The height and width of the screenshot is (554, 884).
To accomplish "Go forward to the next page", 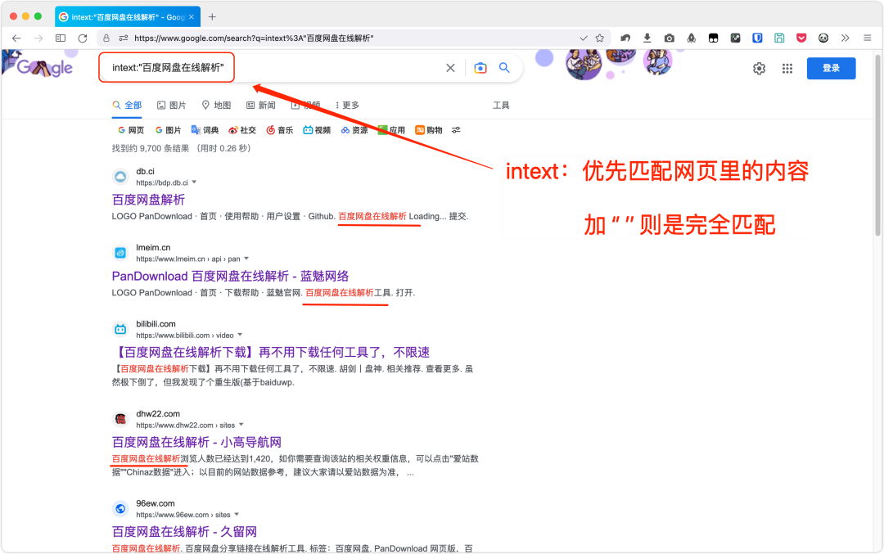I will pos(38,38).
